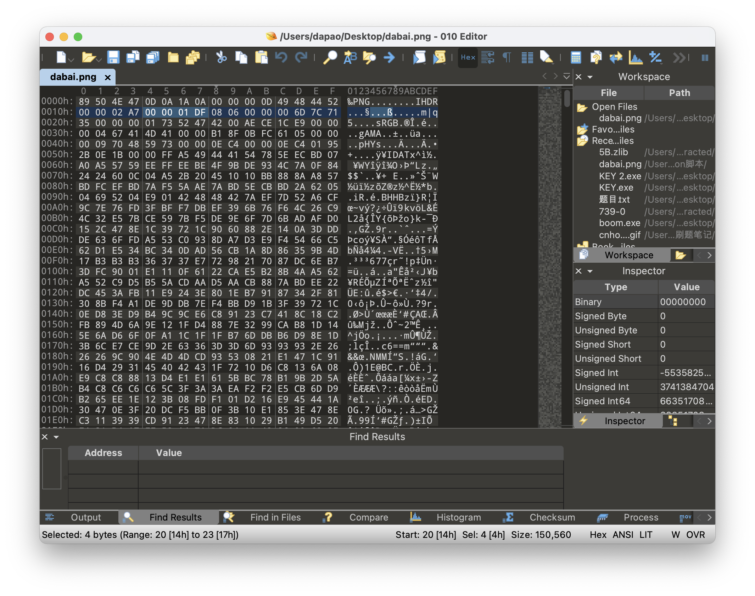Redo the last undone edit
Viewport: 755px width, 596px height.
click(301, 57)
